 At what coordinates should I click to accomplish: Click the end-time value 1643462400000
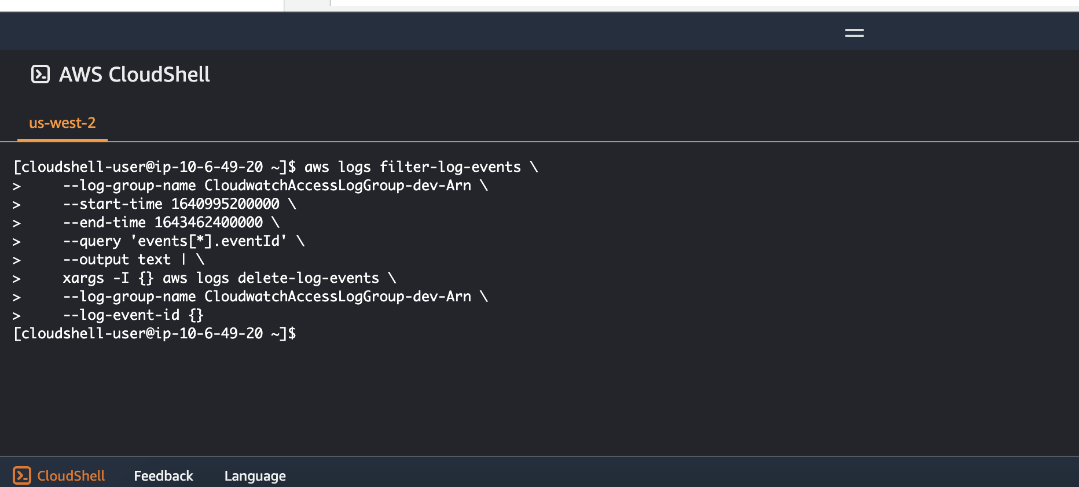208,223
